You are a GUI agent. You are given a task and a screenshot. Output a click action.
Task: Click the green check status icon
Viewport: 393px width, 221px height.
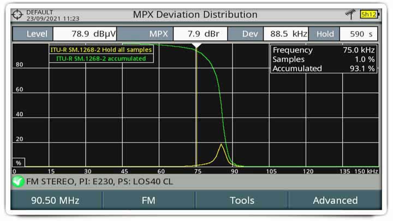click(17, 181)
